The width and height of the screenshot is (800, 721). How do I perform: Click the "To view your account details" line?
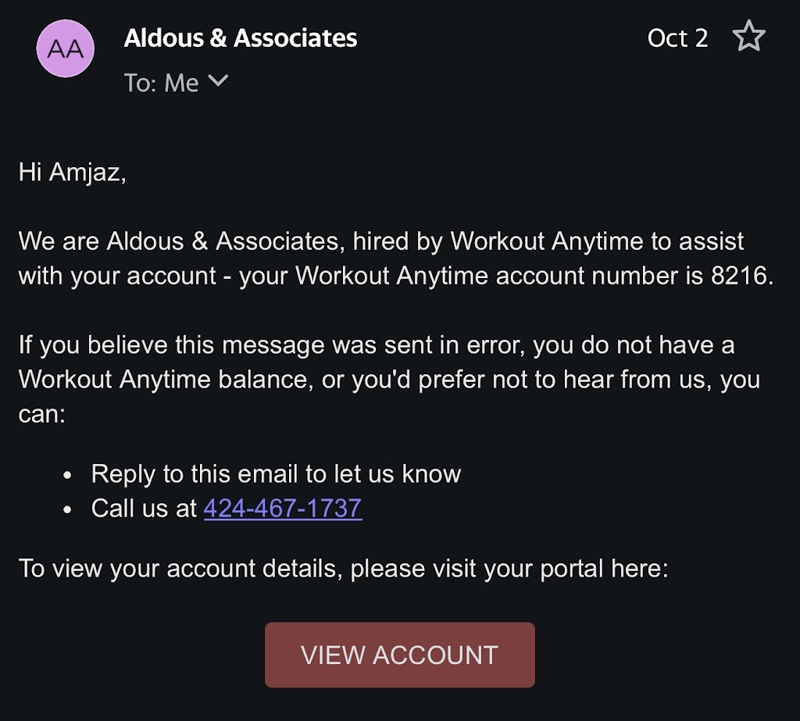[x=343, y=568]
